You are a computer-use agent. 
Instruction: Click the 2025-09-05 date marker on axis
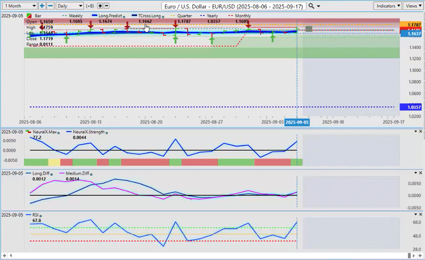pyautogui.click(x=297, y=122)
